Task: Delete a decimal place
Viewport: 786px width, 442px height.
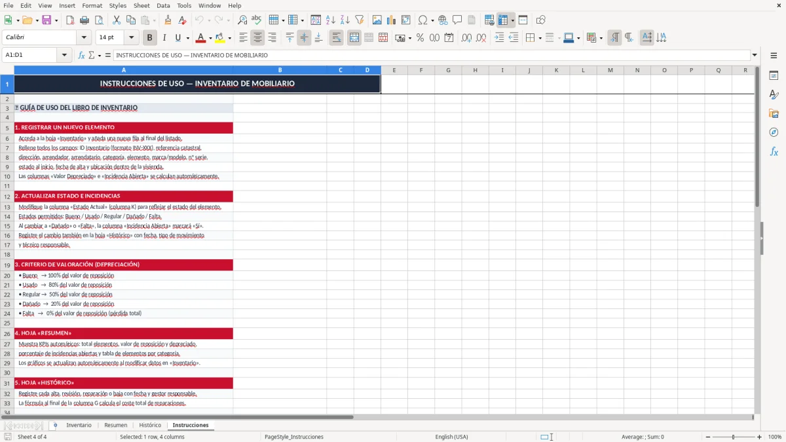Action: pyautogui.click(x=481, y=38)
